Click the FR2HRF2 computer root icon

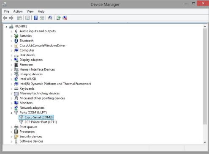pos(11,26)
